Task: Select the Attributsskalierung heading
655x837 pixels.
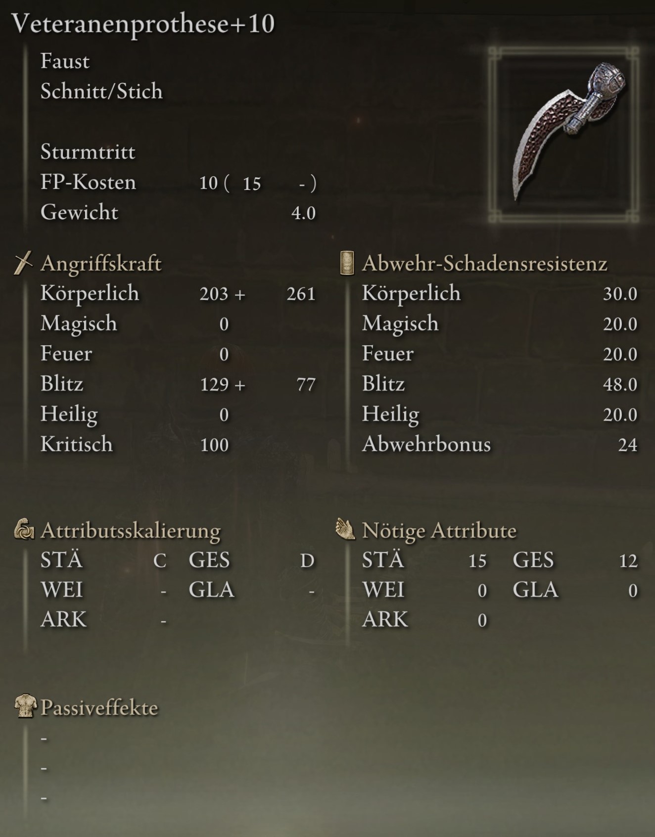Action: pyautogui.click(x=131, y=530)
